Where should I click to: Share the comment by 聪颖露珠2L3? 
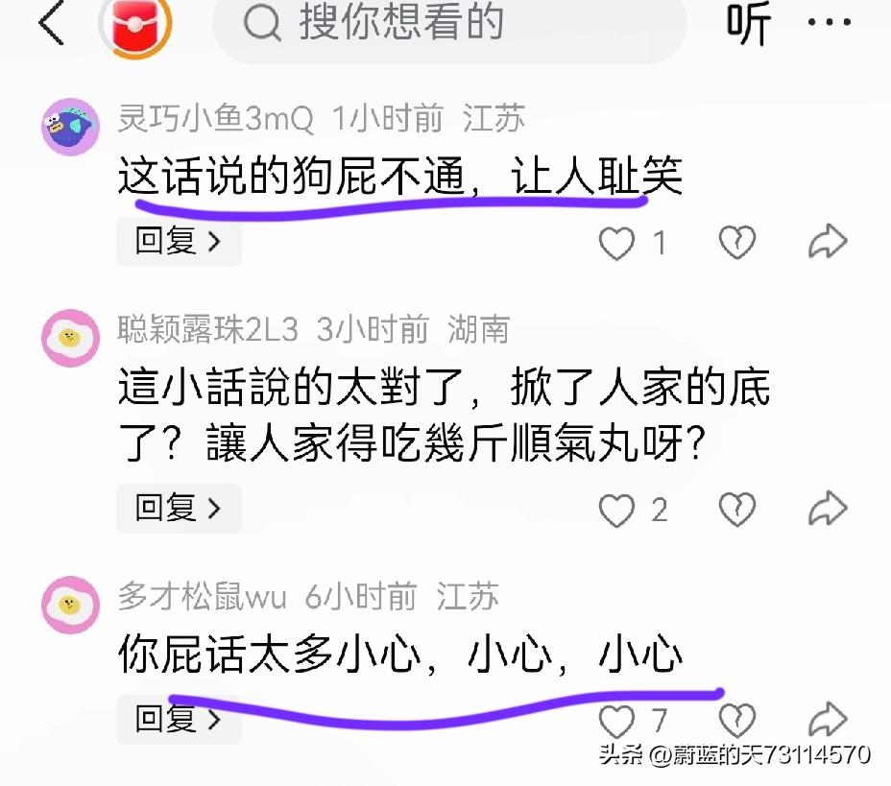pos(828,508)
